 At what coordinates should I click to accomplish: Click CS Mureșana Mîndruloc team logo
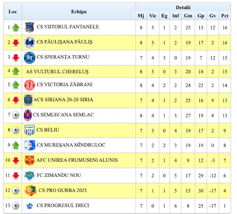[30, 145]
